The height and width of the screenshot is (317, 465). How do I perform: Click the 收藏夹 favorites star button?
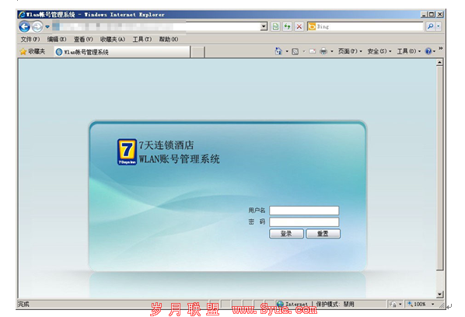[x=33, y=51]
